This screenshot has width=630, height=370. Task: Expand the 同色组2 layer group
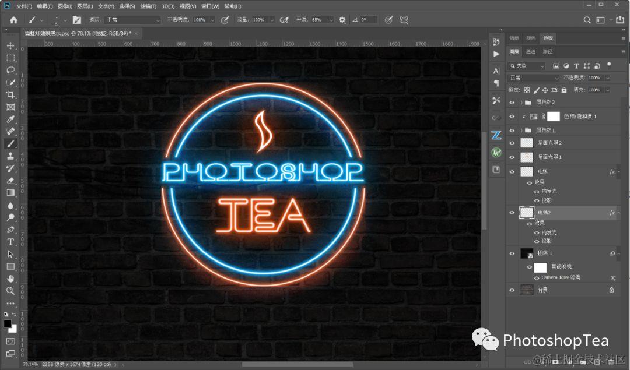pyautogui.click(x=521, y=102)
